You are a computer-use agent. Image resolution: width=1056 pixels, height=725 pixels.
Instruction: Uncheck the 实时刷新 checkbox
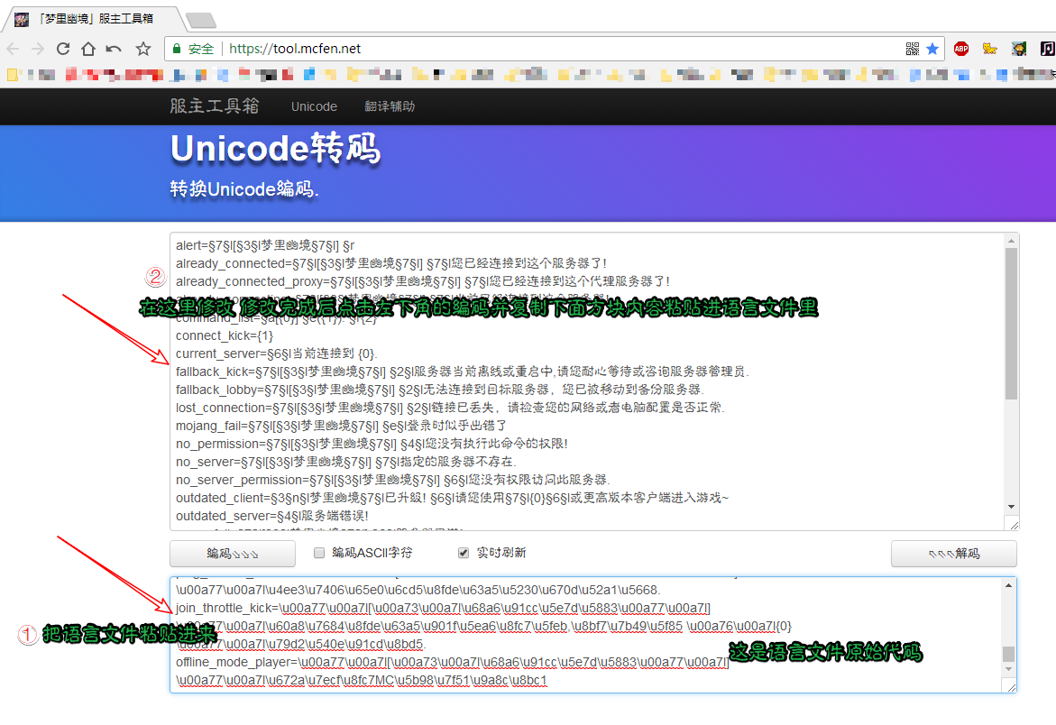(x=464, y=553)
